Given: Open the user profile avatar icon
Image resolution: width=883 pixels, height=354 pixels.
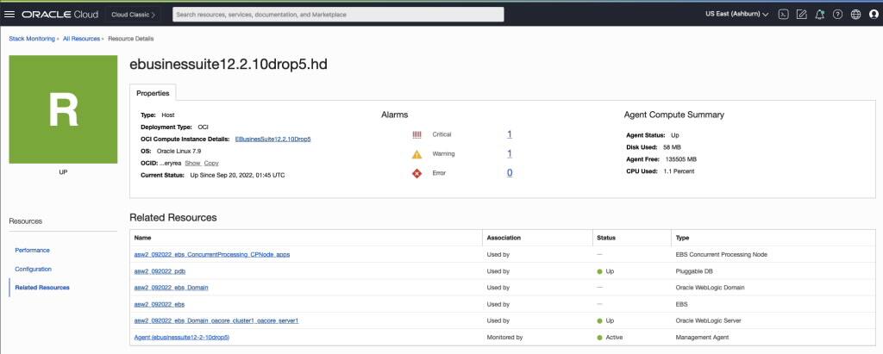Looking at the screenshot, I should (x=874, y=15).
